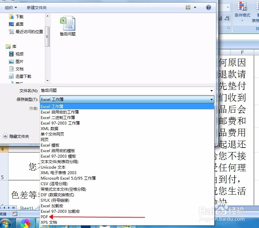Image resolution: width=259 pixels, height=228 pixels.
Task: Open the 视频 library
Action: point(16,54)
